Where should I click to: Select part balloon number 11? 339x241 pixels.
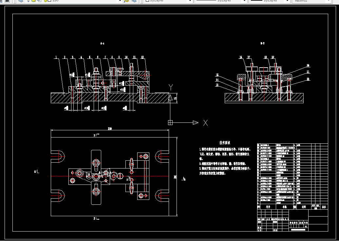click(134, 57)
